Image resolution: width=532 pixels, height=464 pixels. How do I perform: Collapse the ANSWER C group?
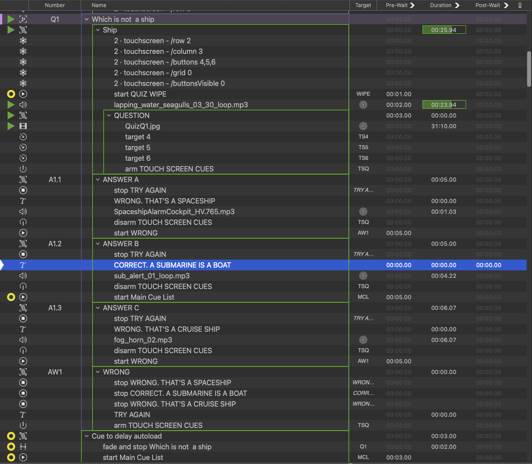pyautogui.click(x=98, y=308)
